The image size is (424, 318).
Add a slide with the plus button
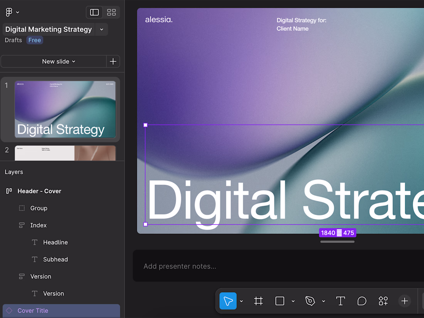(x=113, y=61)
